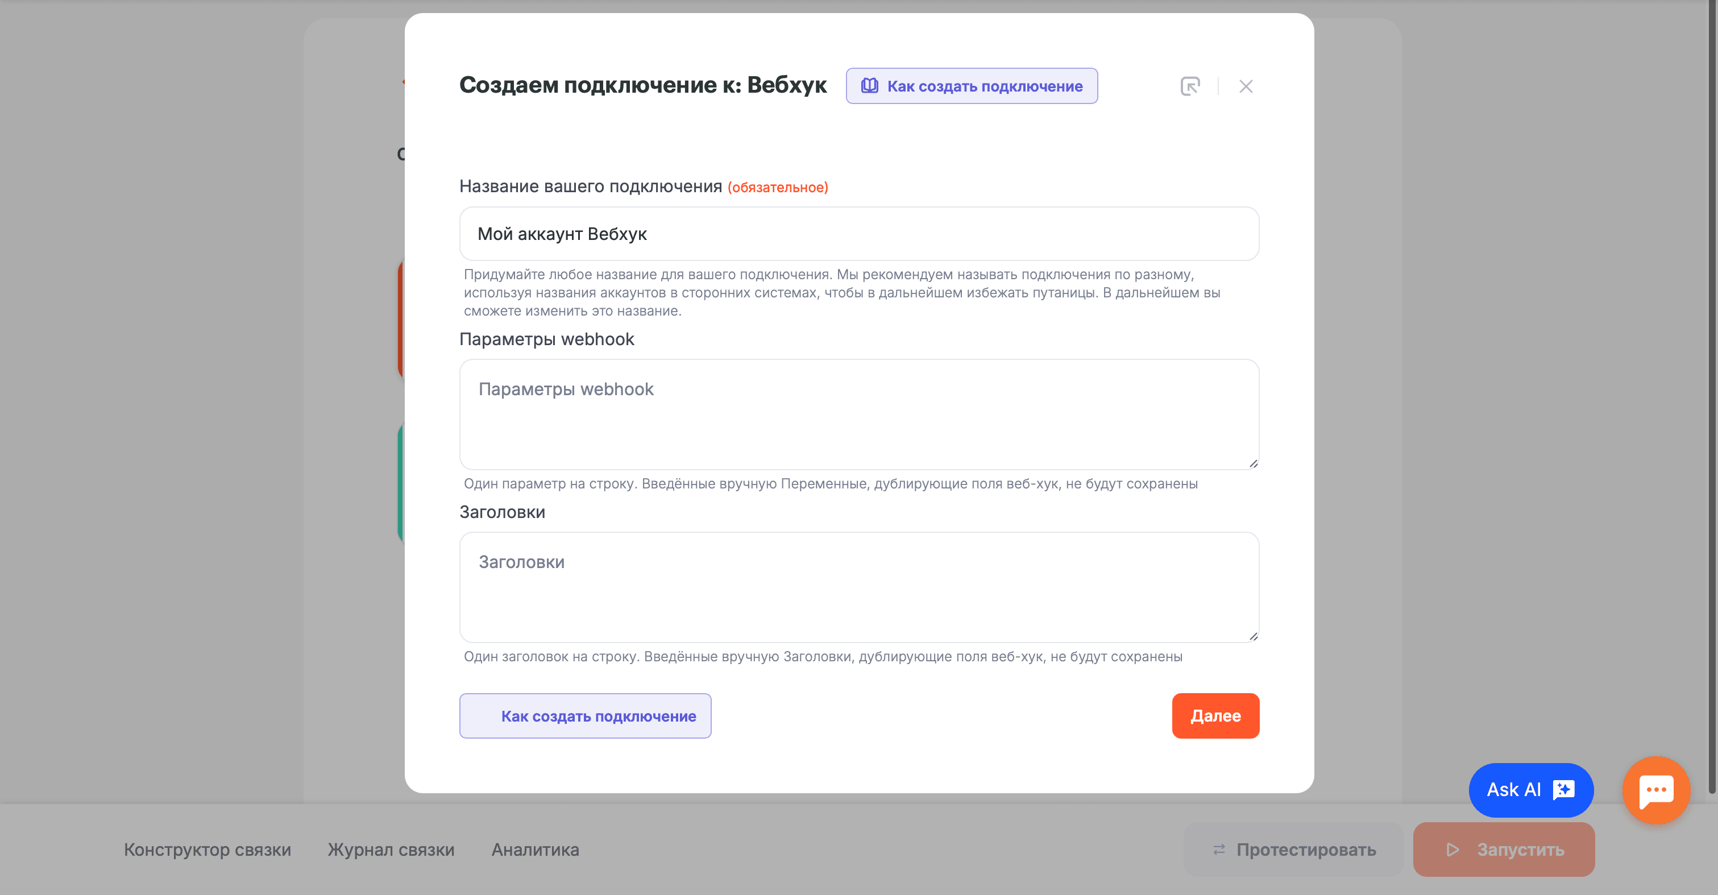This screenshot has width=1718, height=895.
Task: Click the Название вашего подключения field label
Action: (x=590, y=186)
